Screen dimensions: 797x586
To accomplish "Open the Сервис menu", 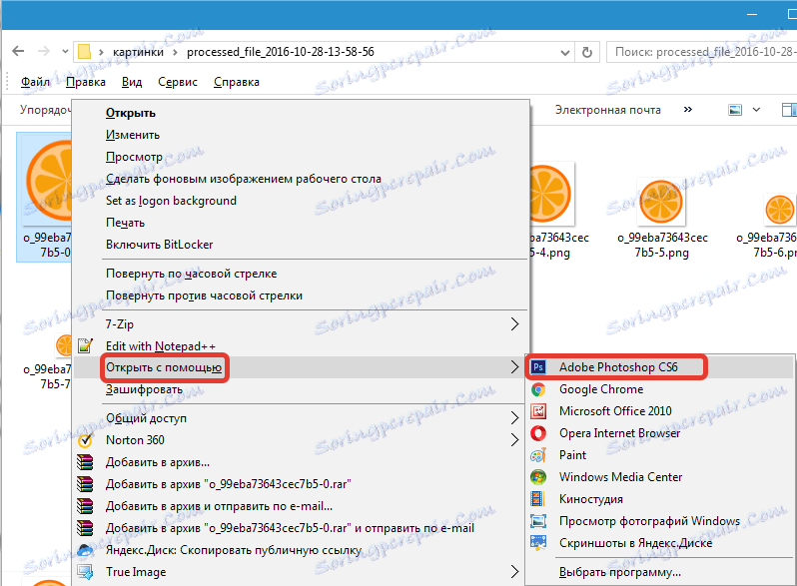I will (x=178, y=82).
